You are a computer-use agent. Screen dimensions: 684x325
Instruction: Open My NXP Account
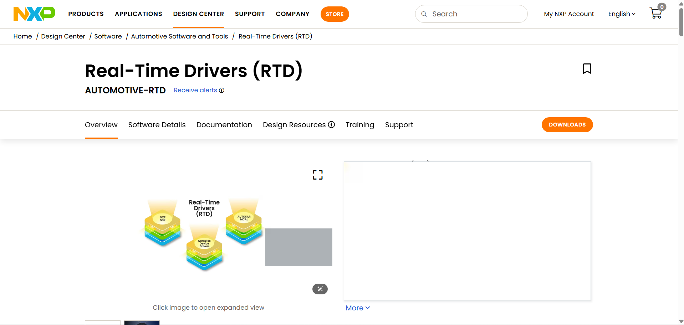coord(569,14)
